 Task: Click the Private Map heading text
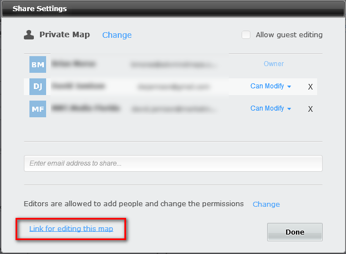[64, 35]
